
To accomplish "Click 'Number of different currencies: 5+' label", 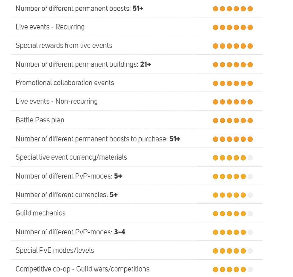I will tap(67, 195).
